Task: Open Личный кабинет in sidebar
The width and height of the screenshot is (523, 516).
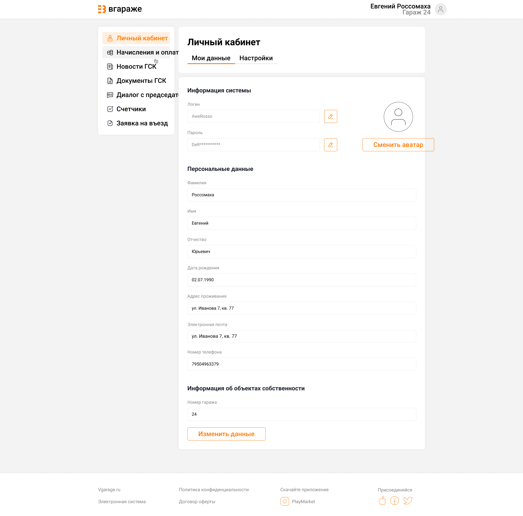Action: click(x=136, y=38)
